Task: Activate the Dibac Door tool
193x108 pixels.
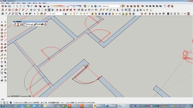Action: (25, 25)
